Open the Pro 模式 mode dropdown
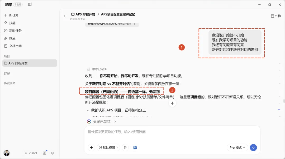Image resolution: width=285 pixels, height=159 pixels. 237,148
